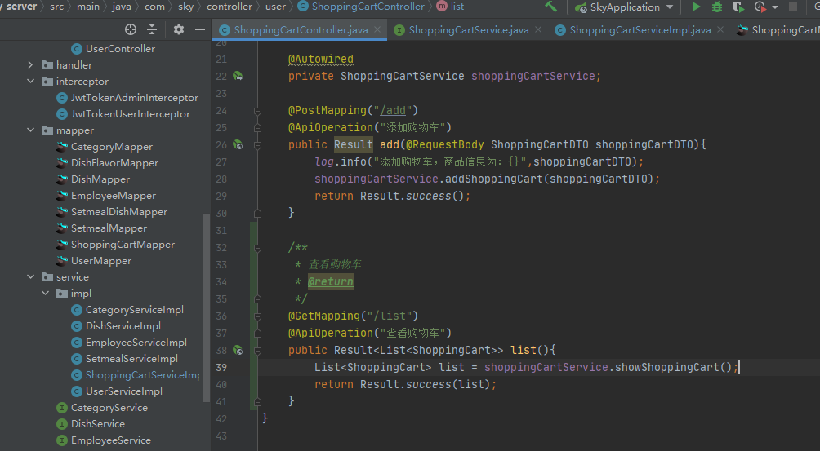
Task: Click the locate/select opened file target icon
Action: point(130,29)
